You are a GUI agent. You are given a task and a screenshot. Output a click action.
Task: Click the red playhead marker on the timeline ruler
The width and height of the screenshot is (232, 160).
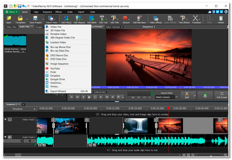169,108
